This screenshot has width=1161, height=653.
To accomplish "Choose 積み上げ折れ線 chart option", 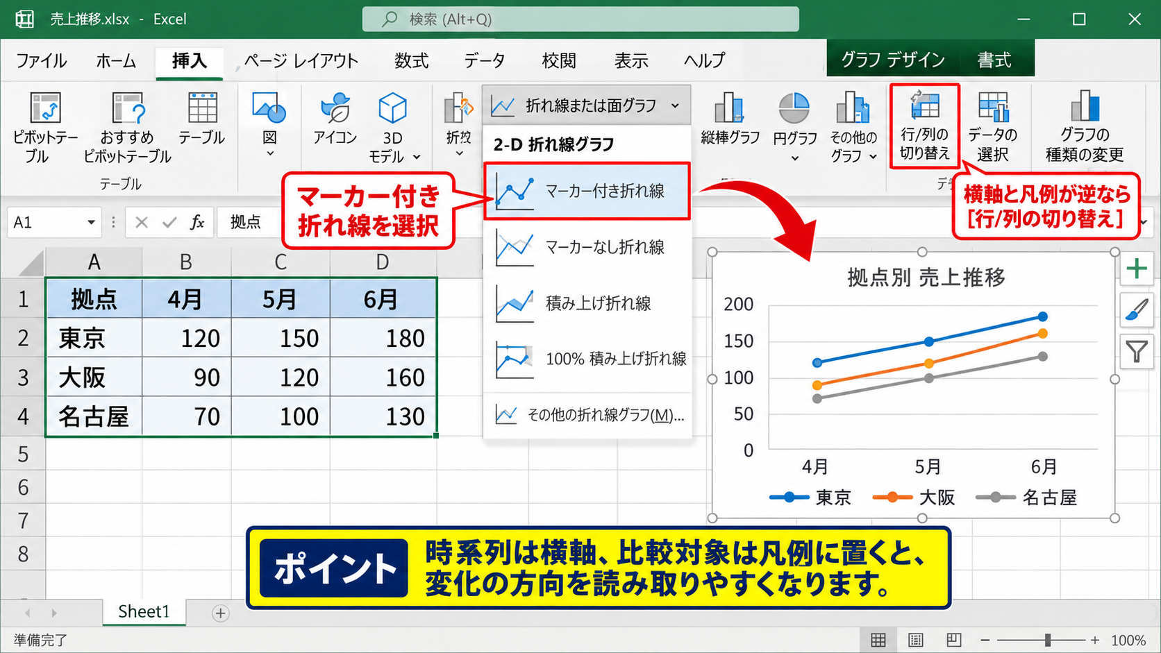I will 587,303.
